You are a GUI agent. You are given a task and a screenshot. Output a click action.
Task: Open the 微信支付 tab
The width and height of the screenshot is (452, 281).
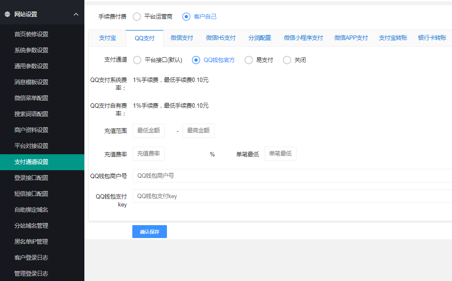click(x=182, y=38)
